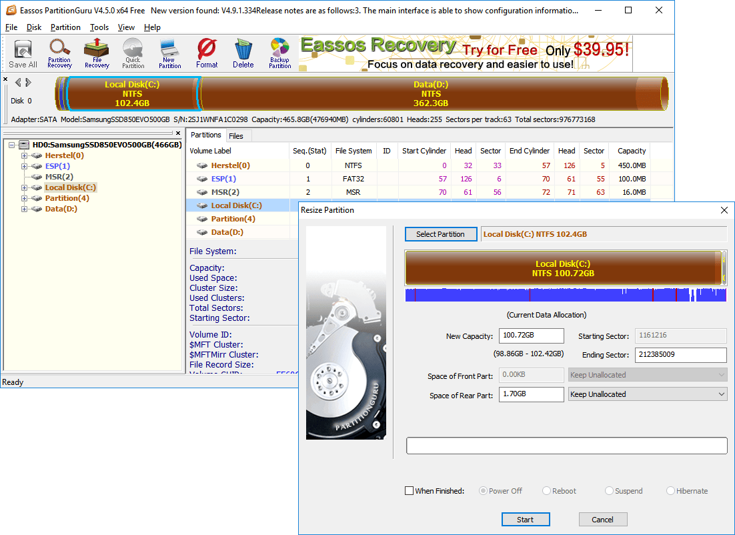This screenshot has height=535, width=735.
Task: Close the disk map pane
Action: pyautogui.click(x=5, y=79)
